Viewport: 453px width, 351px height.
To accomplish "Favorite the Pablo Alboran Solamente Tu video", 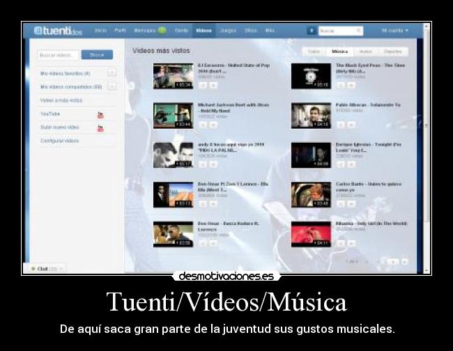I will (351, 125).
